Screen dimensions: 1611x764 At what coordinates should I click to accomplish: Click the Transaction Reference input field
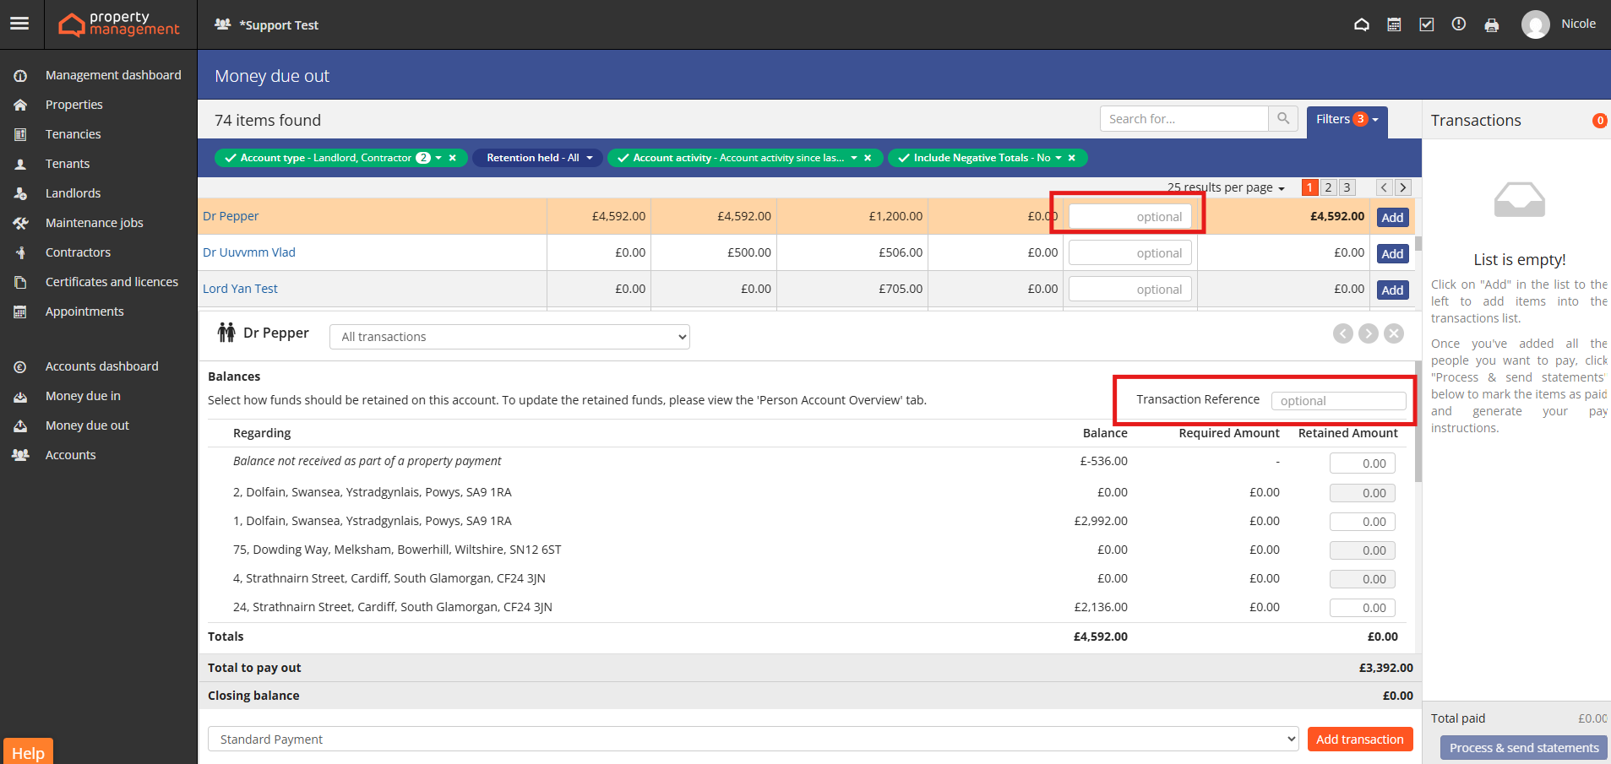1338,401
